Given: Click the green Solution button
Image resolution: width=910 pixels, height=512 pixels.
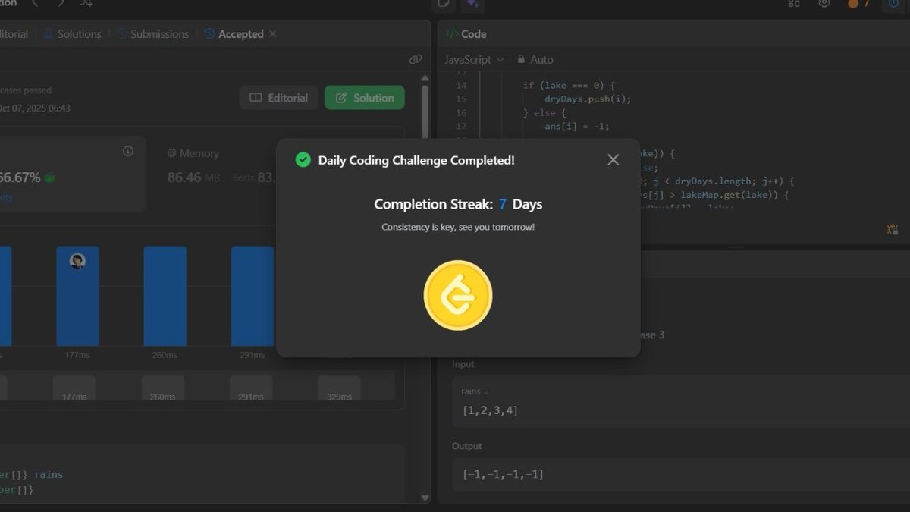Looking at the screenshot, I should pyautogui.click(x=365, y=98).
